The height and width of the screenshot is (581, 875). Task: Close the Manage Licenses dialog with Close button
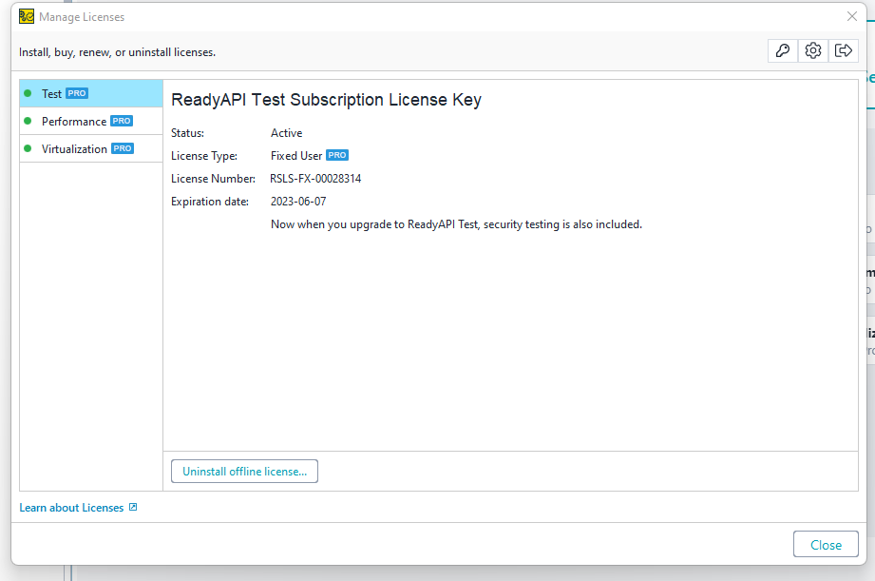click(x=826, y=545)
